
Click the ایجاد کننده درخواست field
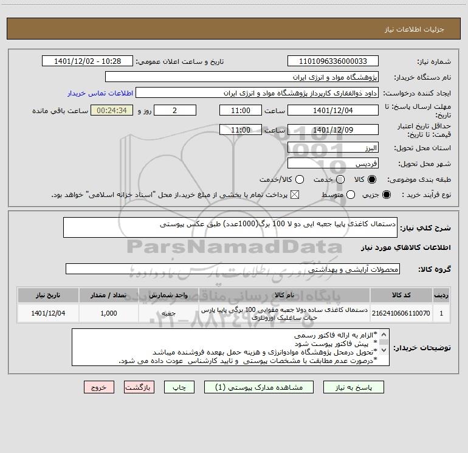[257, 92]
